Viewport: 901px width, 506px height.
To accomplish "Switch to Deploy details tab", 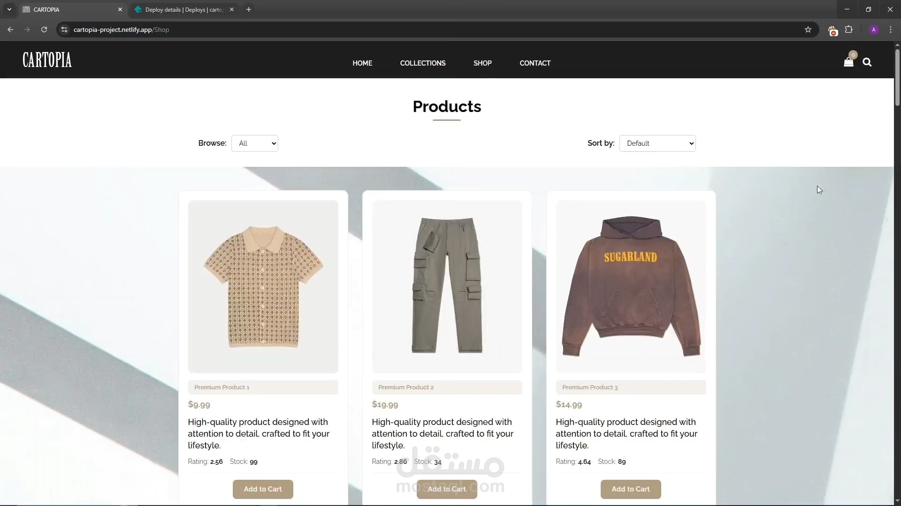I will [x=183, y=9].
